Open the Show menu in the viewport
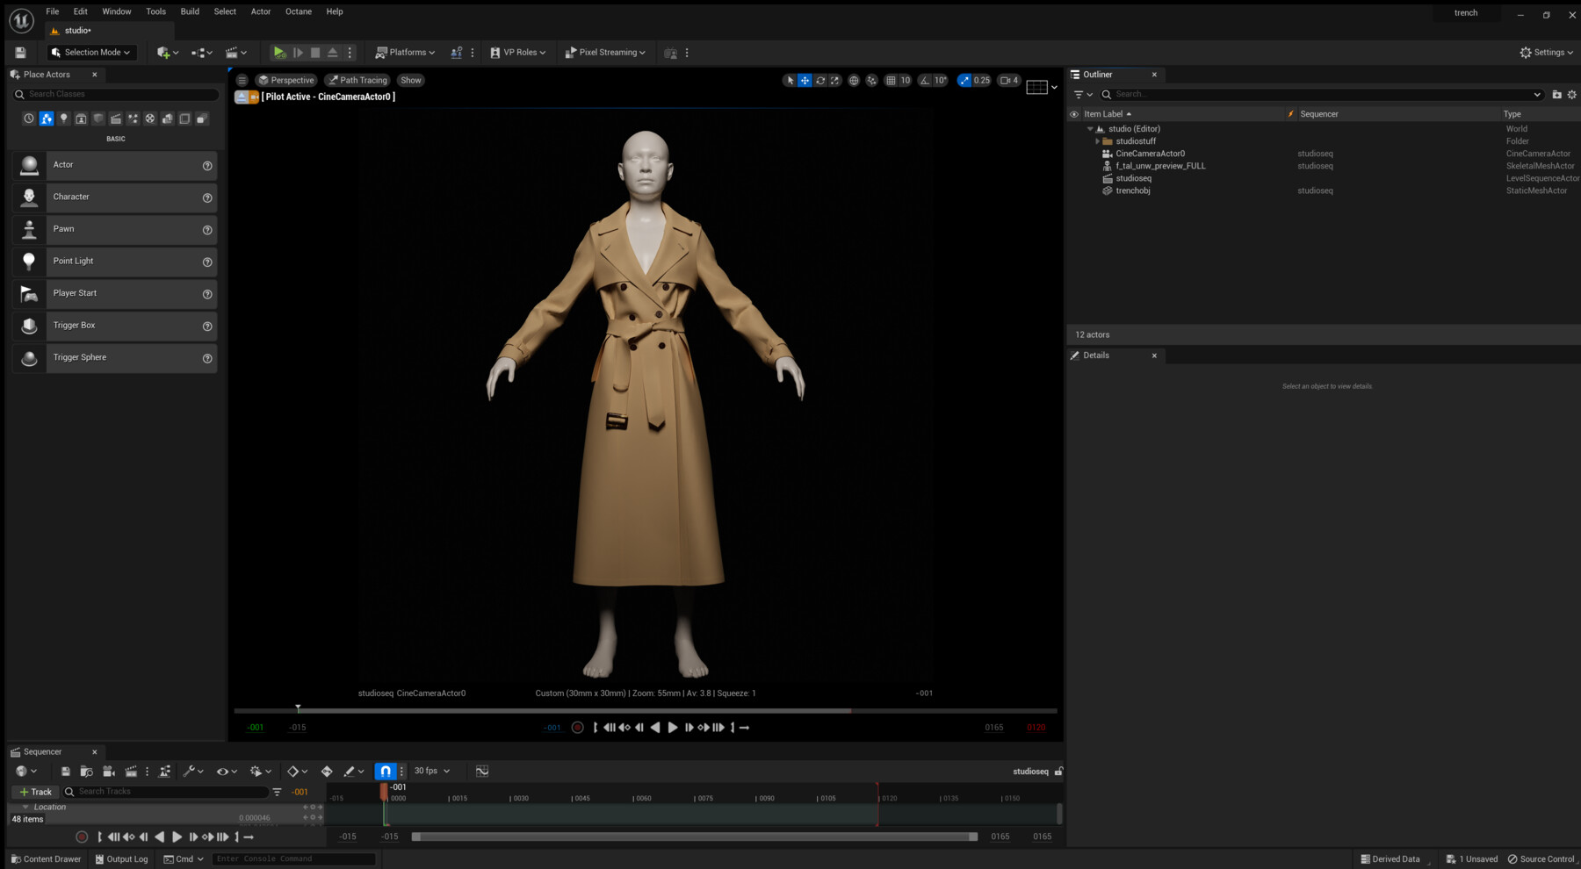 point(410,80)
